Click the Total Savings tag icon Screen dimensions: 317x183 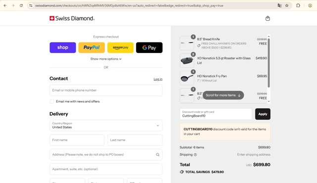pos(182,172)
